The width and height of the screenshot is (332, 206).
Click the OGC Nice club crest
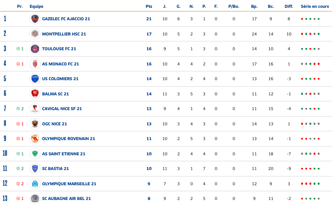[35, 124]
